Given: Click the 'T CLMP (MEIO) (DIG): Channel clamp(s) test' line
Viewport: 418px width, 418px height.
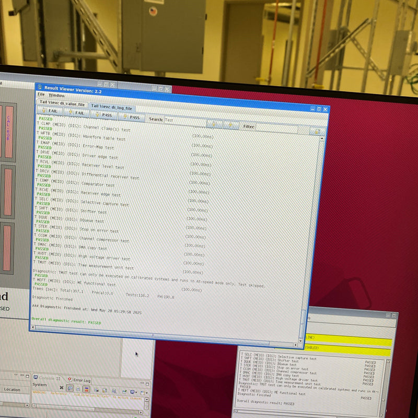Looking at the screenshot, I should point(84,126).
